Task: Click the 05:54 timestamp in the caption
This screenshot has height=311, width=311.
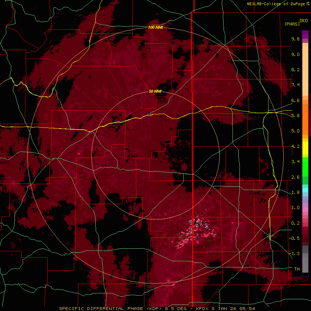Action: 247,309
